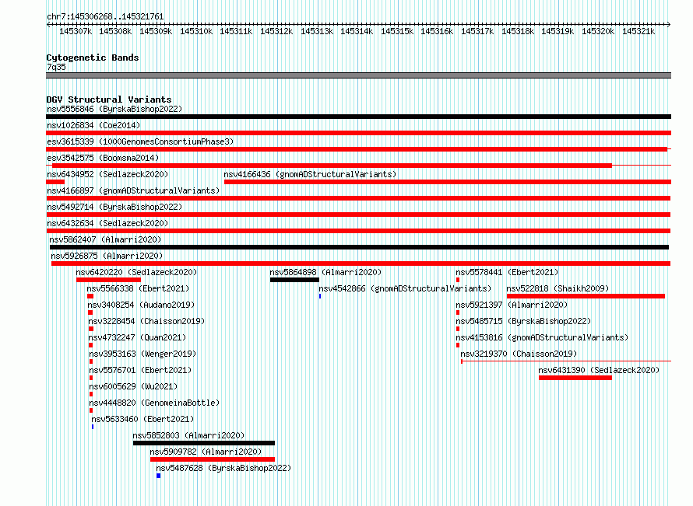This screenshot has width=693, height=506.
Task: Click the gray 7q35 cytogenetic band bar
Action: (x=358, y=75)
